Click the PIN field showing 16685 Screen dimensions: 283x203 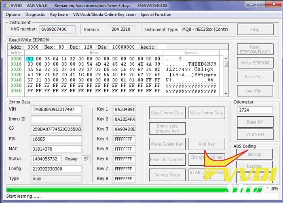(x=56, y=139)
